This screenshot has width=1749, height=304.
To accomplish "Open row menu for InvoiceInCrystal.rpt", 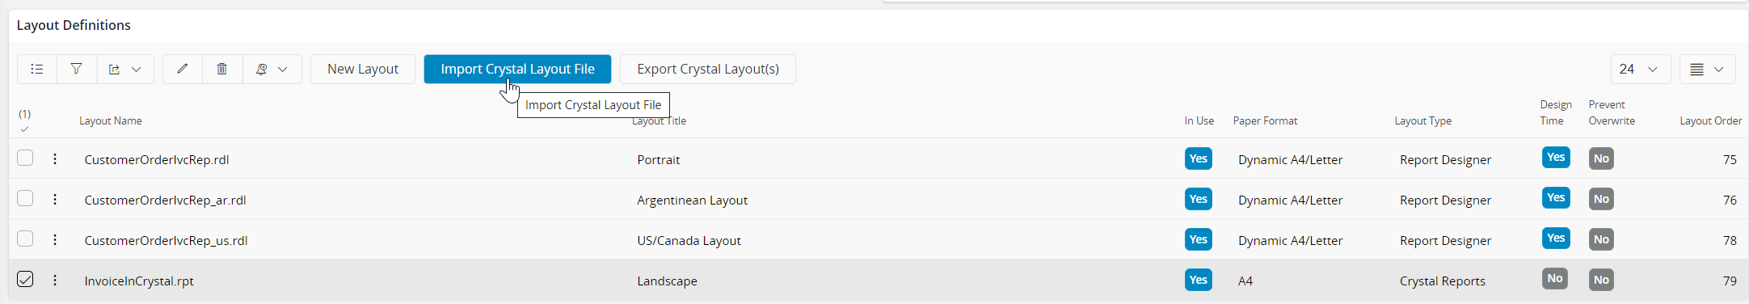I will [x=55, y=281].
